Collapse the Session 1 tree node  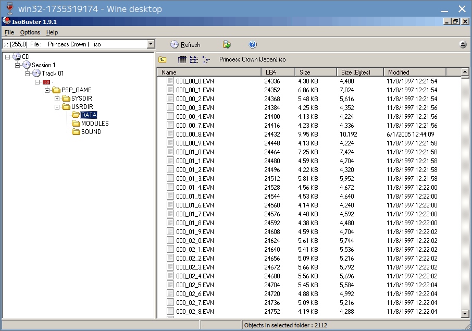[18, 65]
